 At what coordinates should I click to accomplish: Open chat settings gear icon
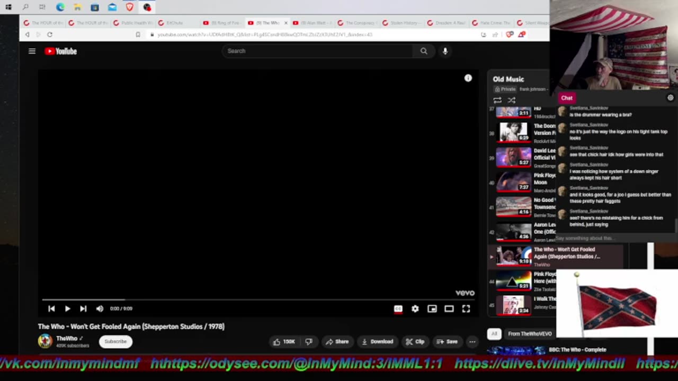[x=671, y=98]
